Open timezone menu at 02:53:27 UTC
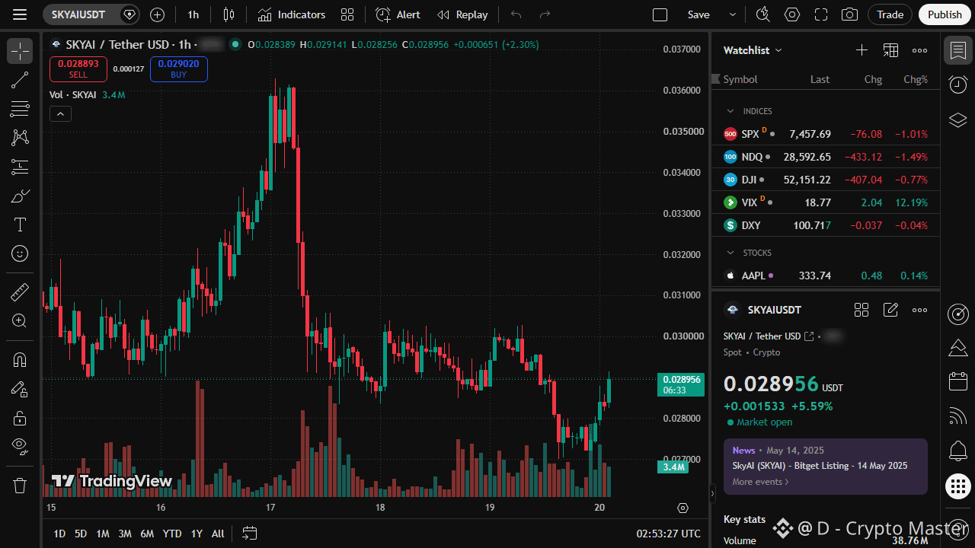 669,534
